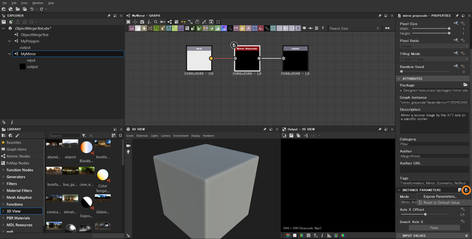Click the Undo arrow icon

tap(32, 9)
